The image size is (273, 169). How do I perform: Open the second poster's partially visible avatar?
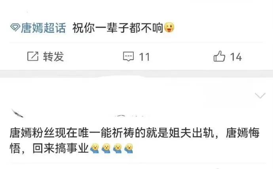(17, 113)
